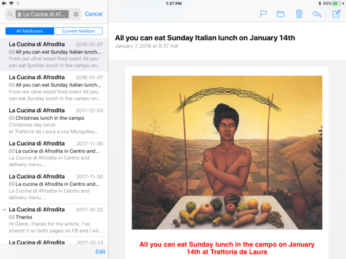Open the partially visible 2017-10-13 email

coord(54,241)
